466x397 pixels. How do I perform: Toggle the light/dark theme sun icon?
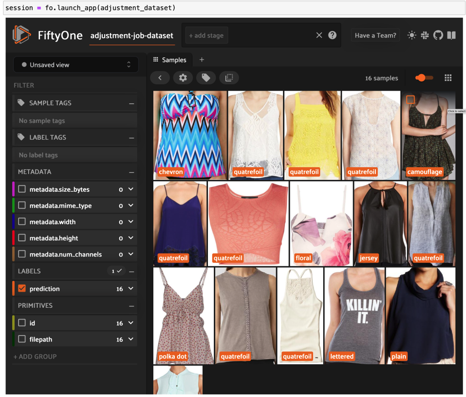click(x=412, y=36)
